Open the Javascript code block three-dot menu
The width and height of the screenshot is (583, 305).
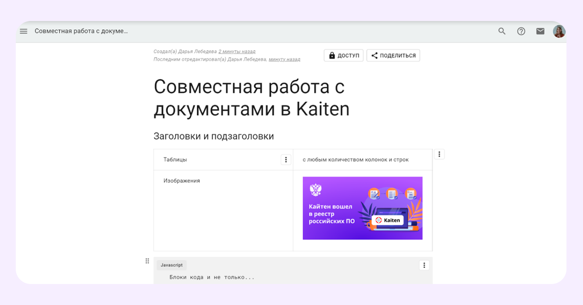pos(424,265)
